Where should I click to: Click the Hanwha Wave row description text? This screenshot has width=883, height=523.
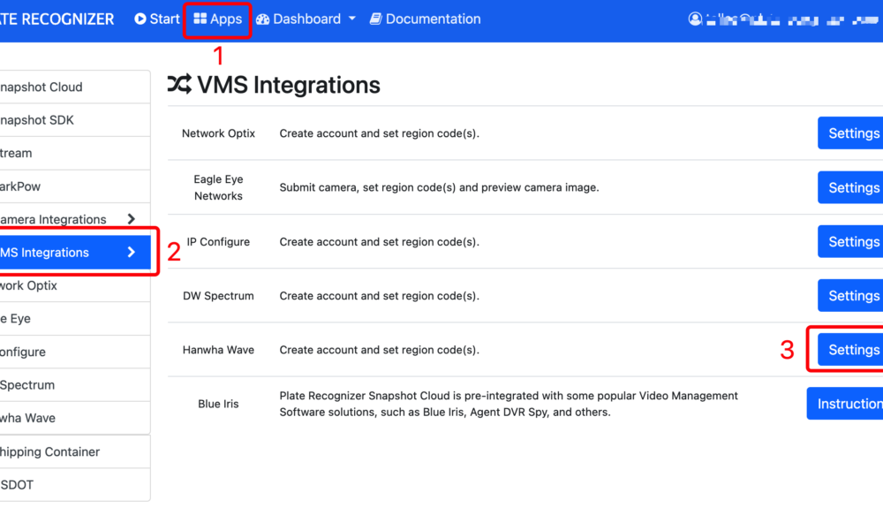point(379,350)
